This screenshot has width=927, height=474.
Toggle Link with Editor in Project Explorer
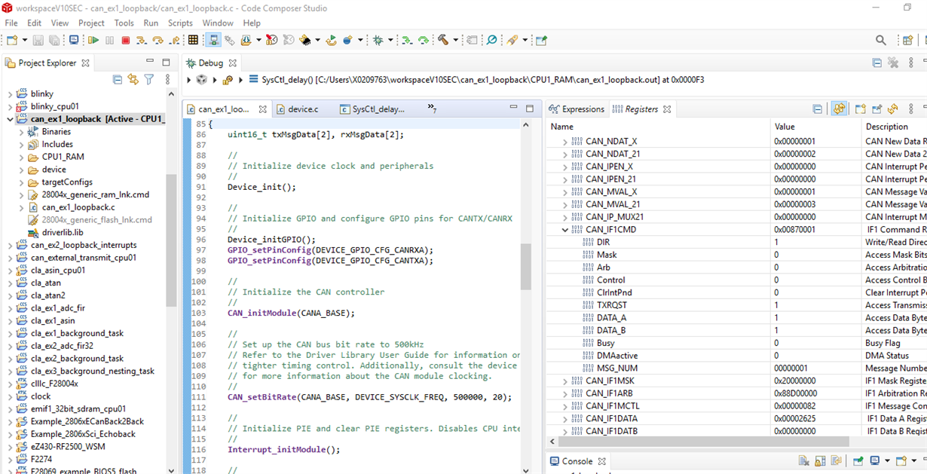pos(133,79)
